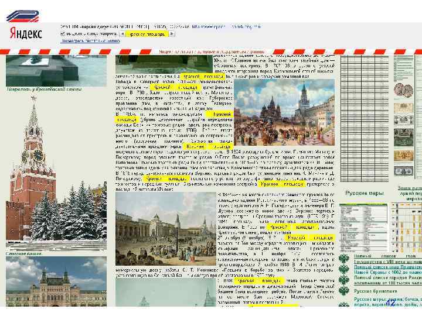Screen dimensions: 422x316
Task: Open the full list of heads of state since VIII century link
Action: pos(388,259)
